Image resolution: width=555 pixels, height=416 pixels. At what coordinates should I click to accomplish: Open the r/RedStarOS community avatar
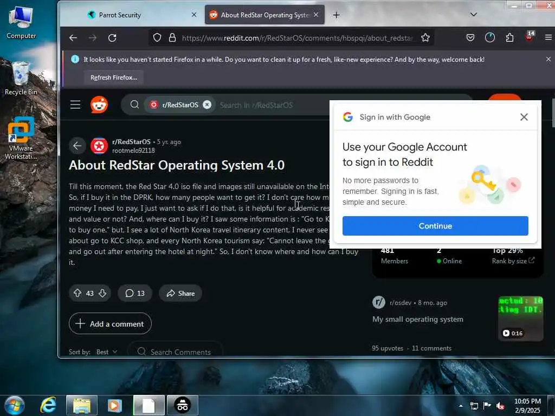(99, 146)
